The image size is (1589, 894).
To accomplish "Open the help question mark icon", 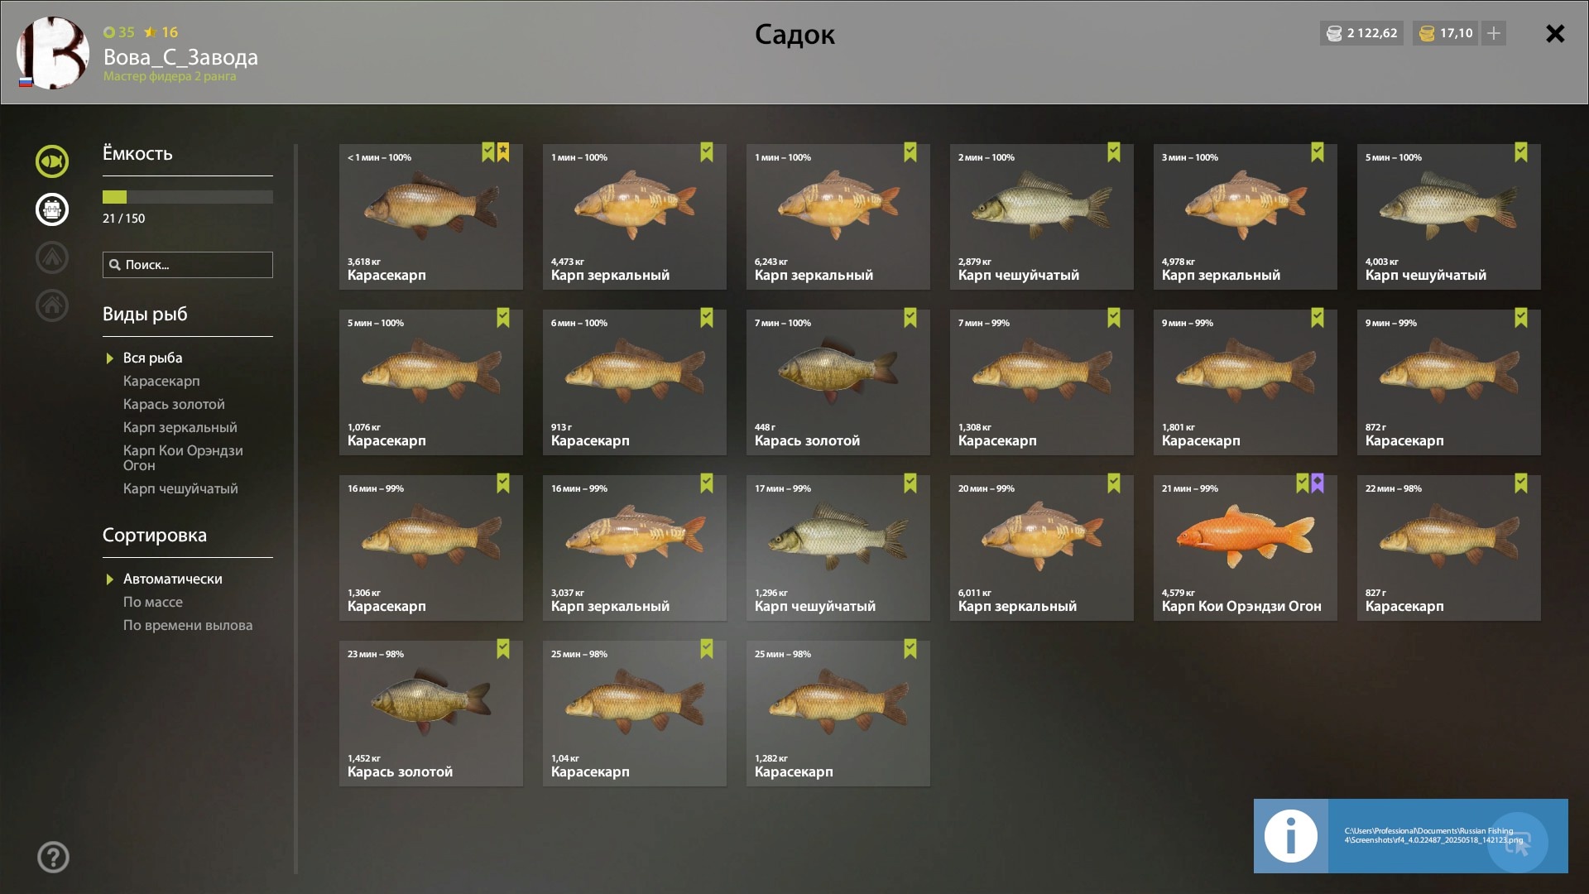I will pyautogui.click(x=53, y=857).
